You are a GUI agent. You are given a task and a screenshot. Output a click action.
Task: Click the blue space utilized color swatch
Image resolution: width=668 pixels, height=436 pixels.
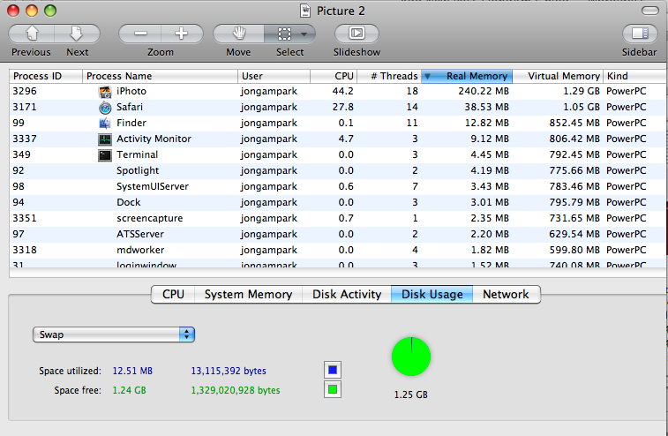(333, 370)
